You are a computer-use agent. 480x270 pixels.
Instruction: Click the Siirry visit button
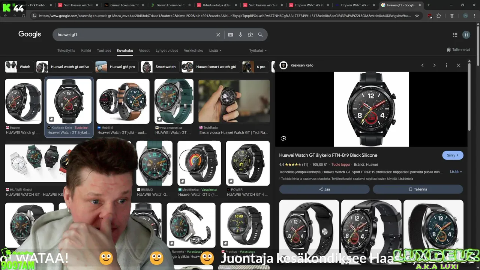coord(453,155)
